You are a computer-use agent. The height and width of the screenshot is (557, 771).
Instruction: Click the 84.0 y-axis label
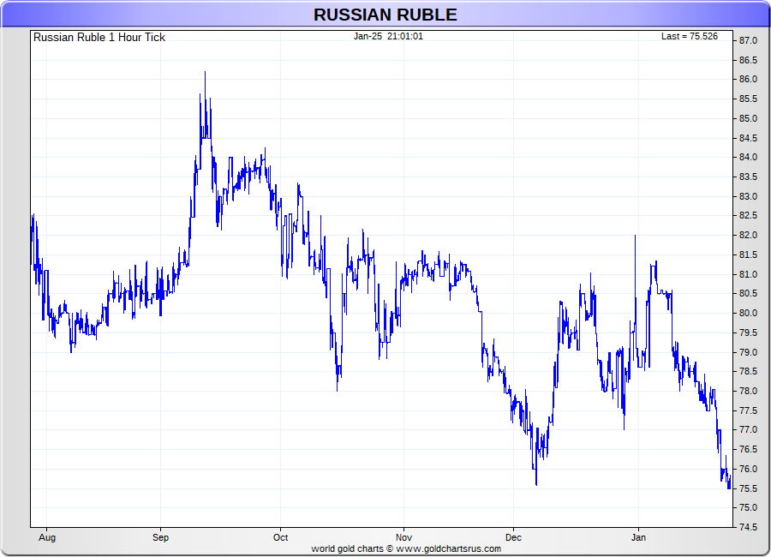[x=749, y=158]
